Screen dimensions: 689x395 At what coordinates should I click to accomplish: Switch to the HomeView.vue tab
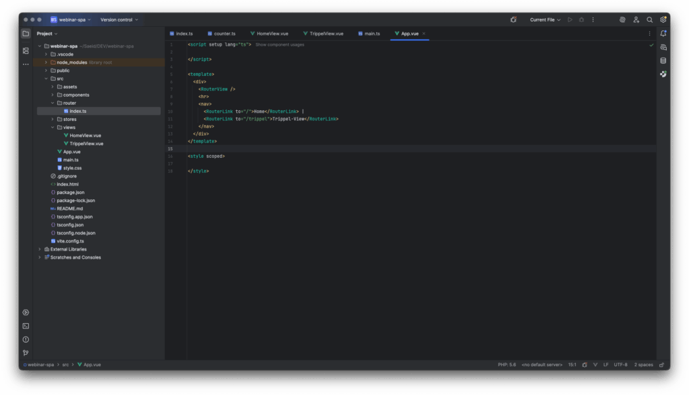tap(272, 34)
